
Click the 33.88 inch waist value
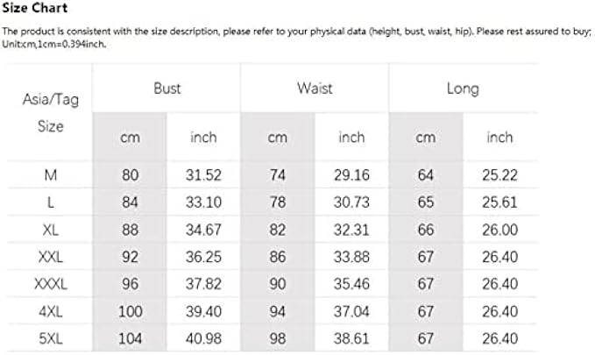click(351, 257)
